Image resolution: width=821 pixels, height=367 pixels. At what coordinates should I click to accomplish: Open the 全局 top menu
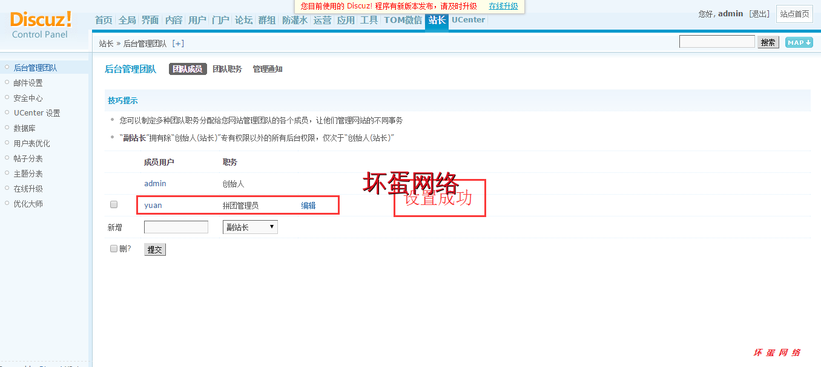click(x=127, y=20)
